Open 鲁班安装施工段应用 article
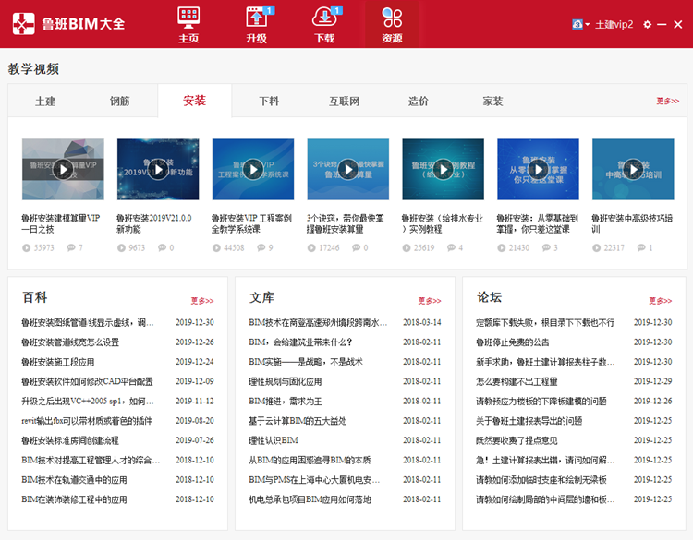Screen dimensions: 693x540 [x=58, y=362]
